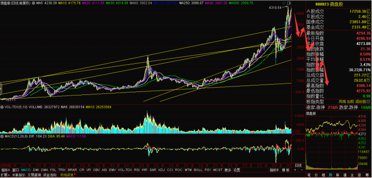The width and height of the screenshot is (372, 178).
Task: Click the diamond icon above the chart
Action: click(x=284, y=3)
